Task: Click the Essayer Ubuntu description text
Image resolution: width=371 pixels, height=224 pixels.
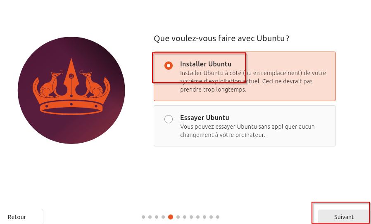Action: (x=247, y=131)
